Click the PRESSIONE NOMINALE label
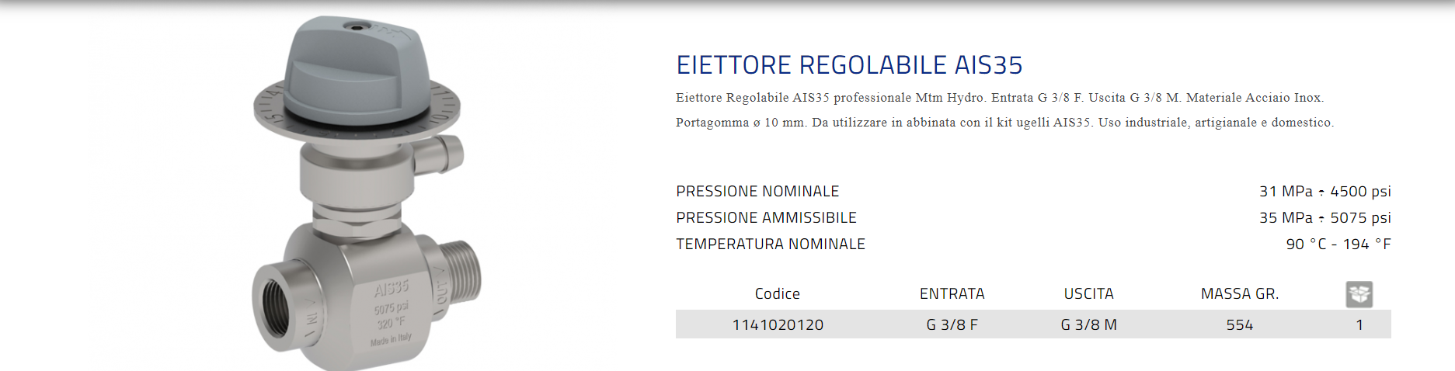The image size is (1455, 371). pyautogui.click(x=757, y=192)
